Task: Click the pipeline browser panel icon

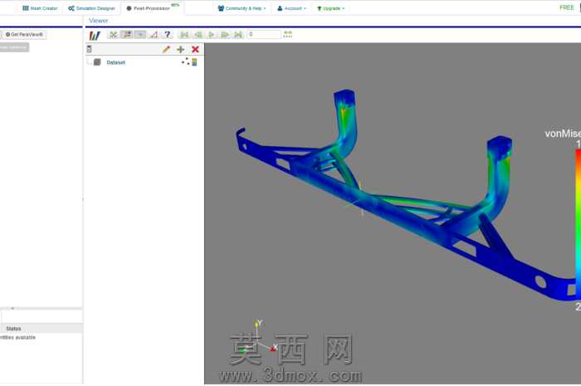Action: pyautogui.click(x=90, y=49)
